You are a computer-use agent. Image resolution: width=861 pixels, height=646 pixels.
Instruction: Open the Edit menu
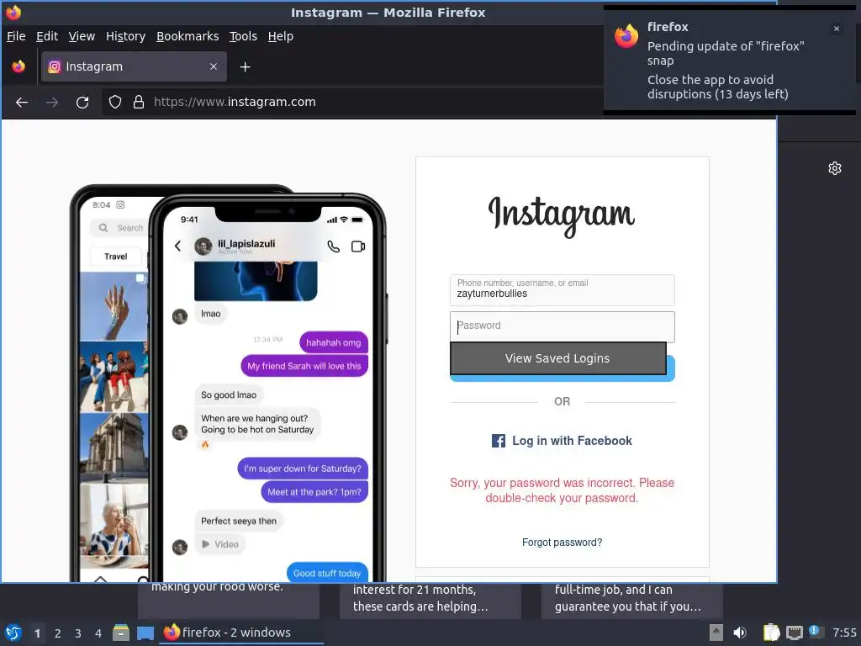point(47,36)
